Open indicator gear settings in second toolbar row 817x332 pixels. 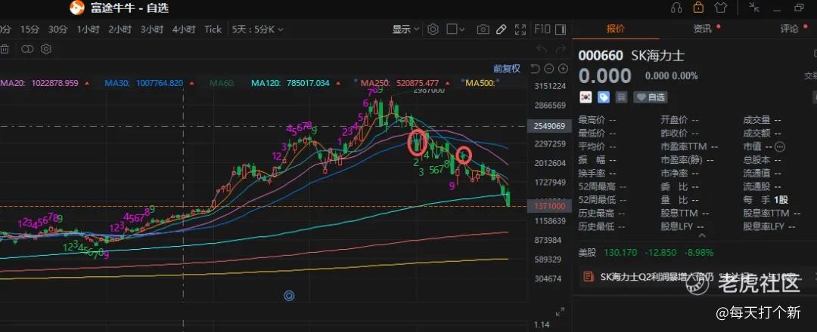pyautogui.click(x=46, y=49)
